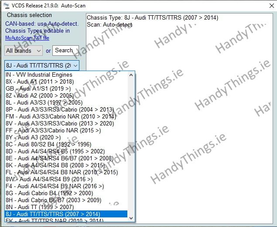Click the VCDS app icon in title bar
277x227 pixels.
(7, 6)
